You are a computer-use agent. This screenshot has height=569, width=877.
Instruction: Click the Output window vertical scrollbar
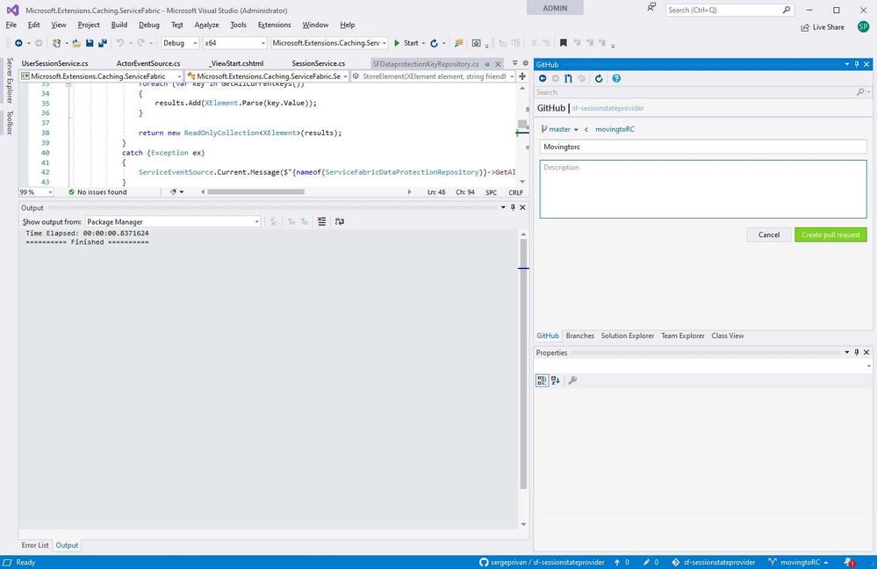[x=523, y=364]
